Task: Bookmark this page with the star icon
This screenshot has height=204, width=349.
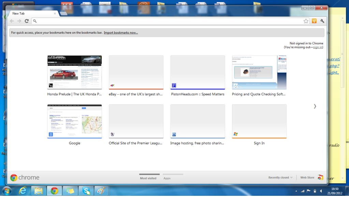Action: pyautogui.click(x=306, y=21)
